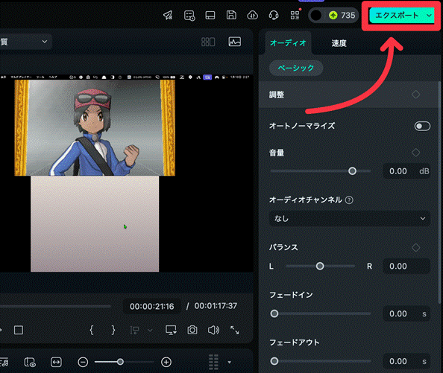This screenshot has height=373, width=443.
Task: Click the 735 credits coin badge
Action: click(x=342, y=15)
